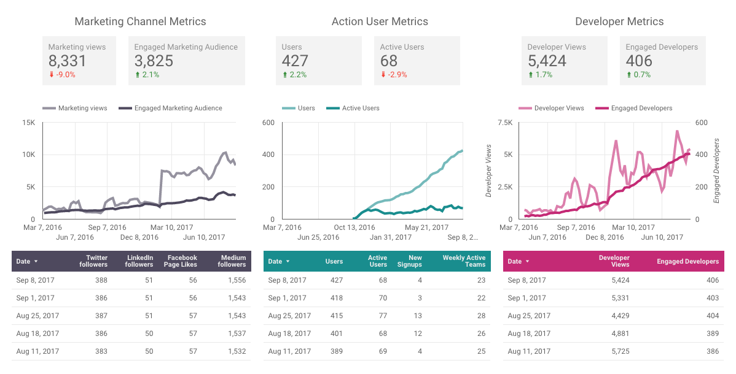Select the Medium followers column header
736x374 pixels.
(x=232, y=261)
